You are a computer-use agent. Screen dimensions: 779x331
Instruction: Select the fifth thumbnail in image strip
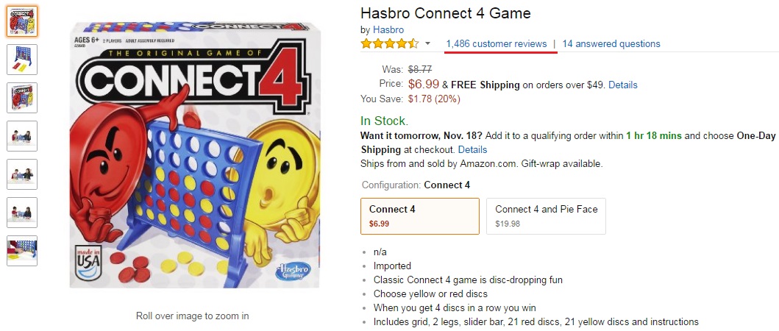click(22, 174)
